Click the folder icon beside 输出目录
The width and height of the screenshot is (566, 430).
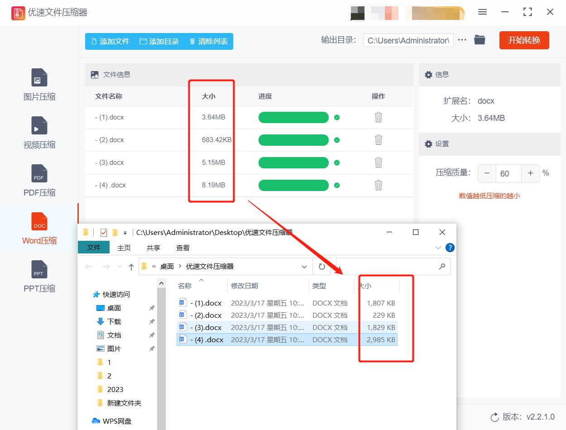[x=480, y=39]
